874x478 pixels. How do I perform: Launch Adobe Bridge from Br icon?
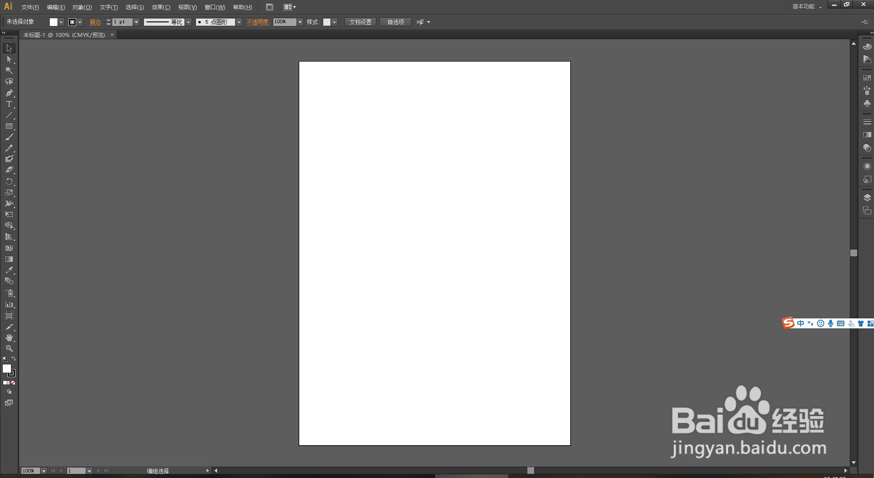[270, 7]
